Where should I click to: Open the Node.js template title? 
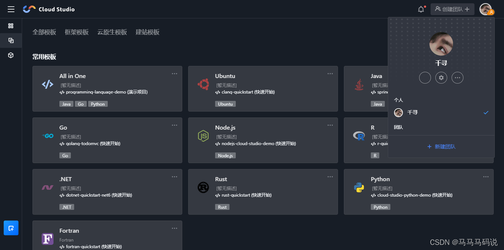click(225, 128)
